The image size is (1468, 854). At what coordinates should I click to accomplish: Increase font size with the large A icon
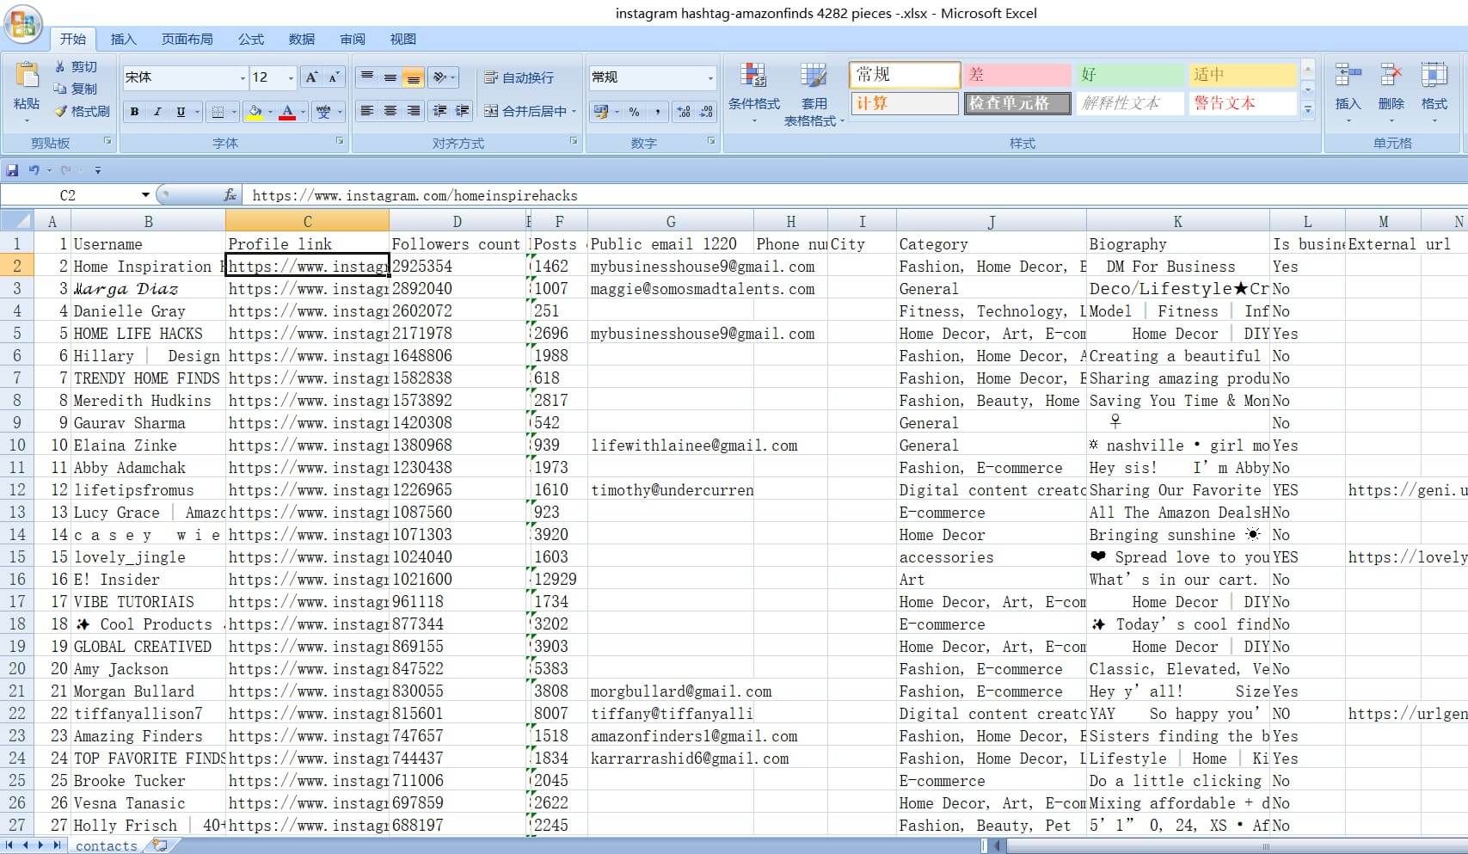click(312, 77)
